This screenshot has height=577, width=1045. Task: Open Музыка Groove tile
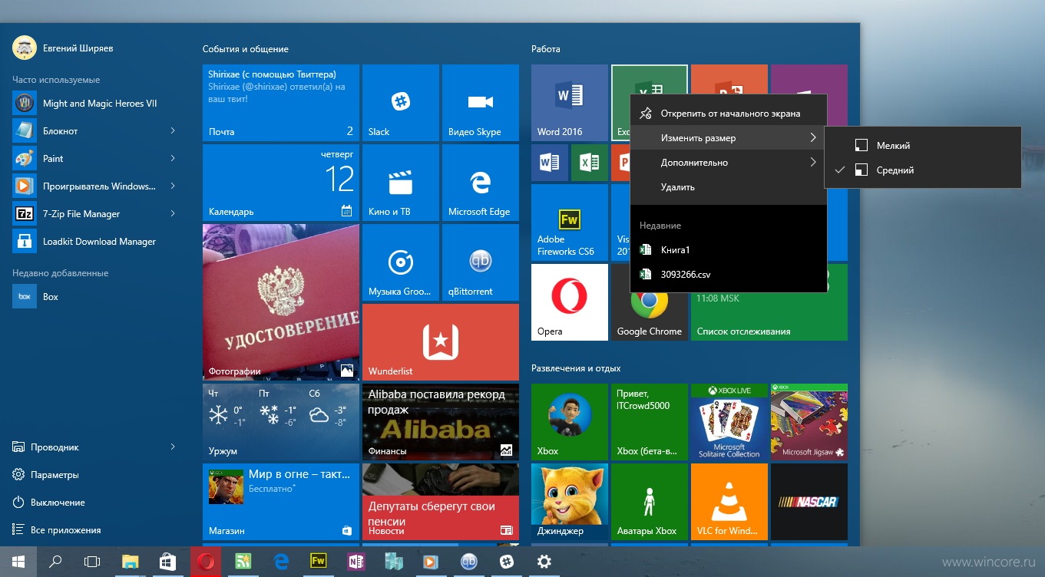pos(400,262)
